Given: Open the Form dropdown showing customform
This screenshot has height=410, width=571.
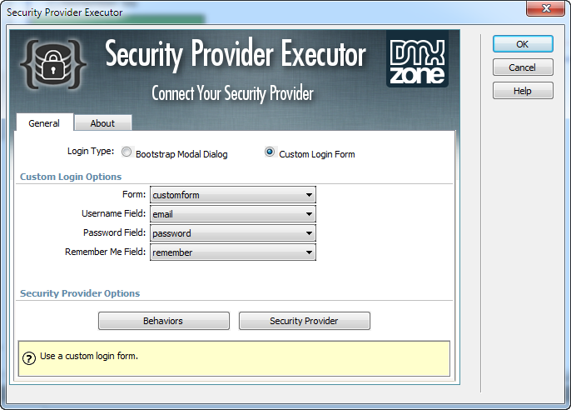Looking at the screenshot, I should pyautogui.click(x=233, y=195).
